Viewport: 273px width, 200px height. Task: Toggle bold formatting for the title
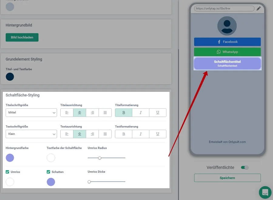(x=123, y=113)
